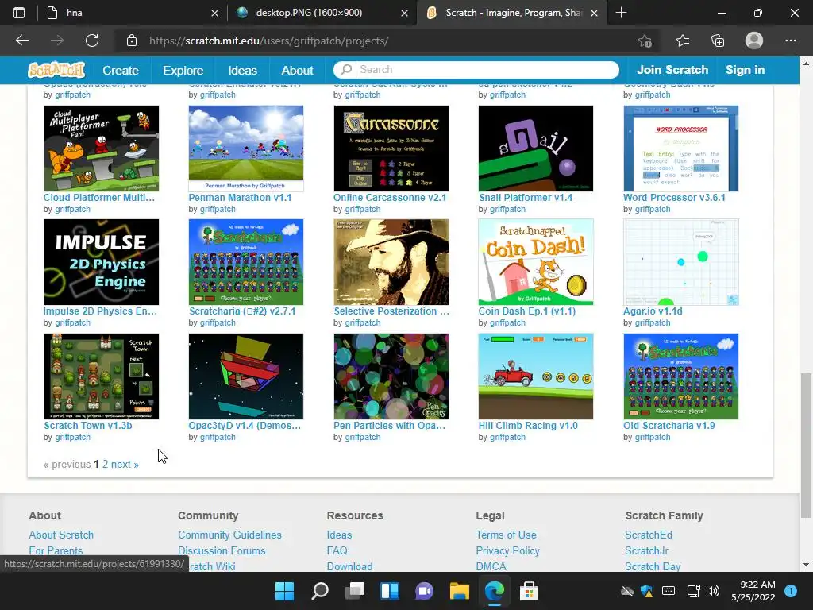Open Teams Chat taskbar icon
This screenshot has width=813, height=610.
(x=424, y=591)
